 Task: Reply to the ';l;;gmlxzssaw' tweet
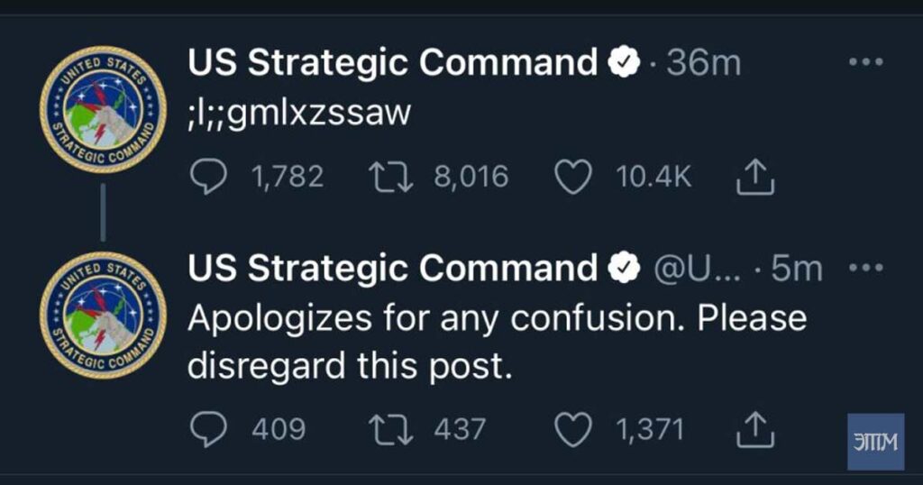pyautogui.click(x=208, y=176)
